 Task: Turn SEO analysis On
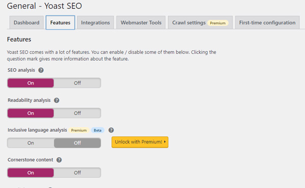[30, 83]
